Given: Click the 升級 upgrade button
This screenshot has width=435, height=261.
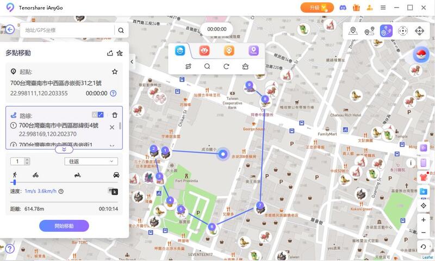Looking at the screenshot, I should coord(317,8).
